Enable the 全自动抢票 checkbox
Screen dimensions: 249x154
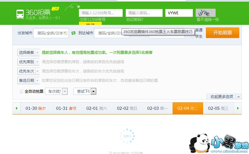tap(22, 91)
